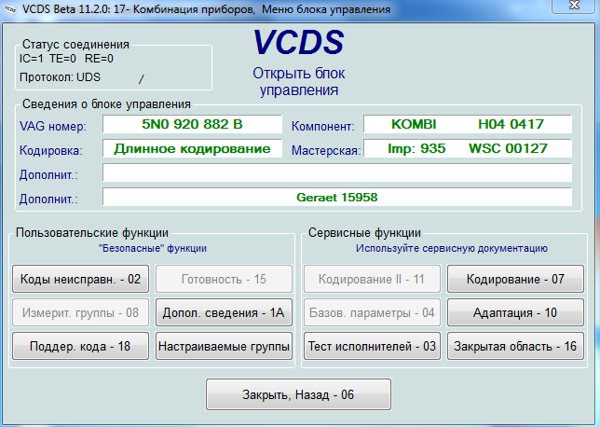Open Адаптация - 10
The height and width of the screenshot is (427, 600).
[515, 312]
